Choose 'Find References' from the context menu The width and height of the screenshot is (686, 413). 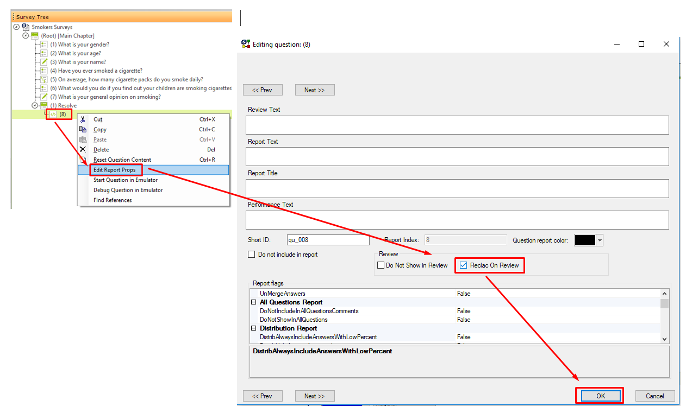[x=153, y=200]
